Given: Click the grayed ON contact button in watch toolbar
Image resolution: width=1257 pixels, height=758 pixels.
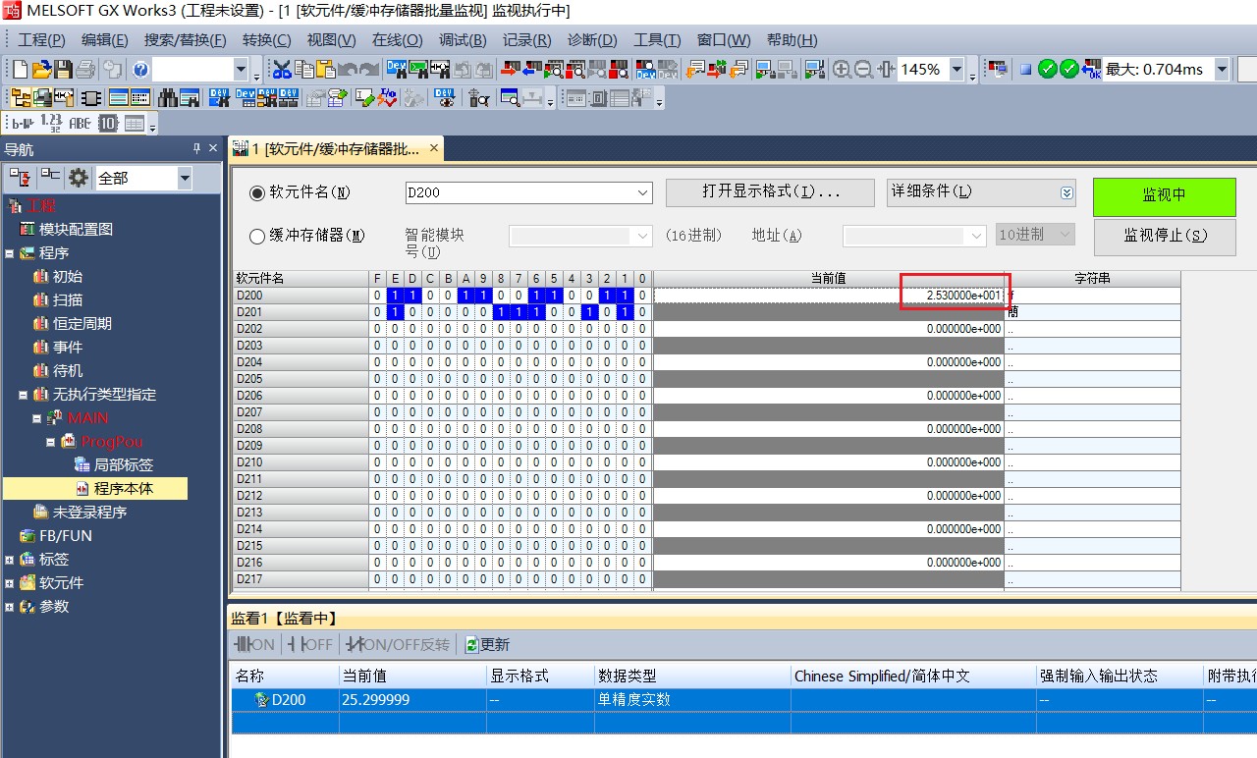Looking at the screenshot, I should click(255, 644).
